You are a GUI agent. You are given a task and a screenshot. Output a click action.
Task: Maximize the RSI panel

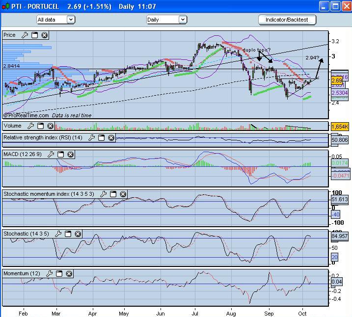(x=101, y=138)
